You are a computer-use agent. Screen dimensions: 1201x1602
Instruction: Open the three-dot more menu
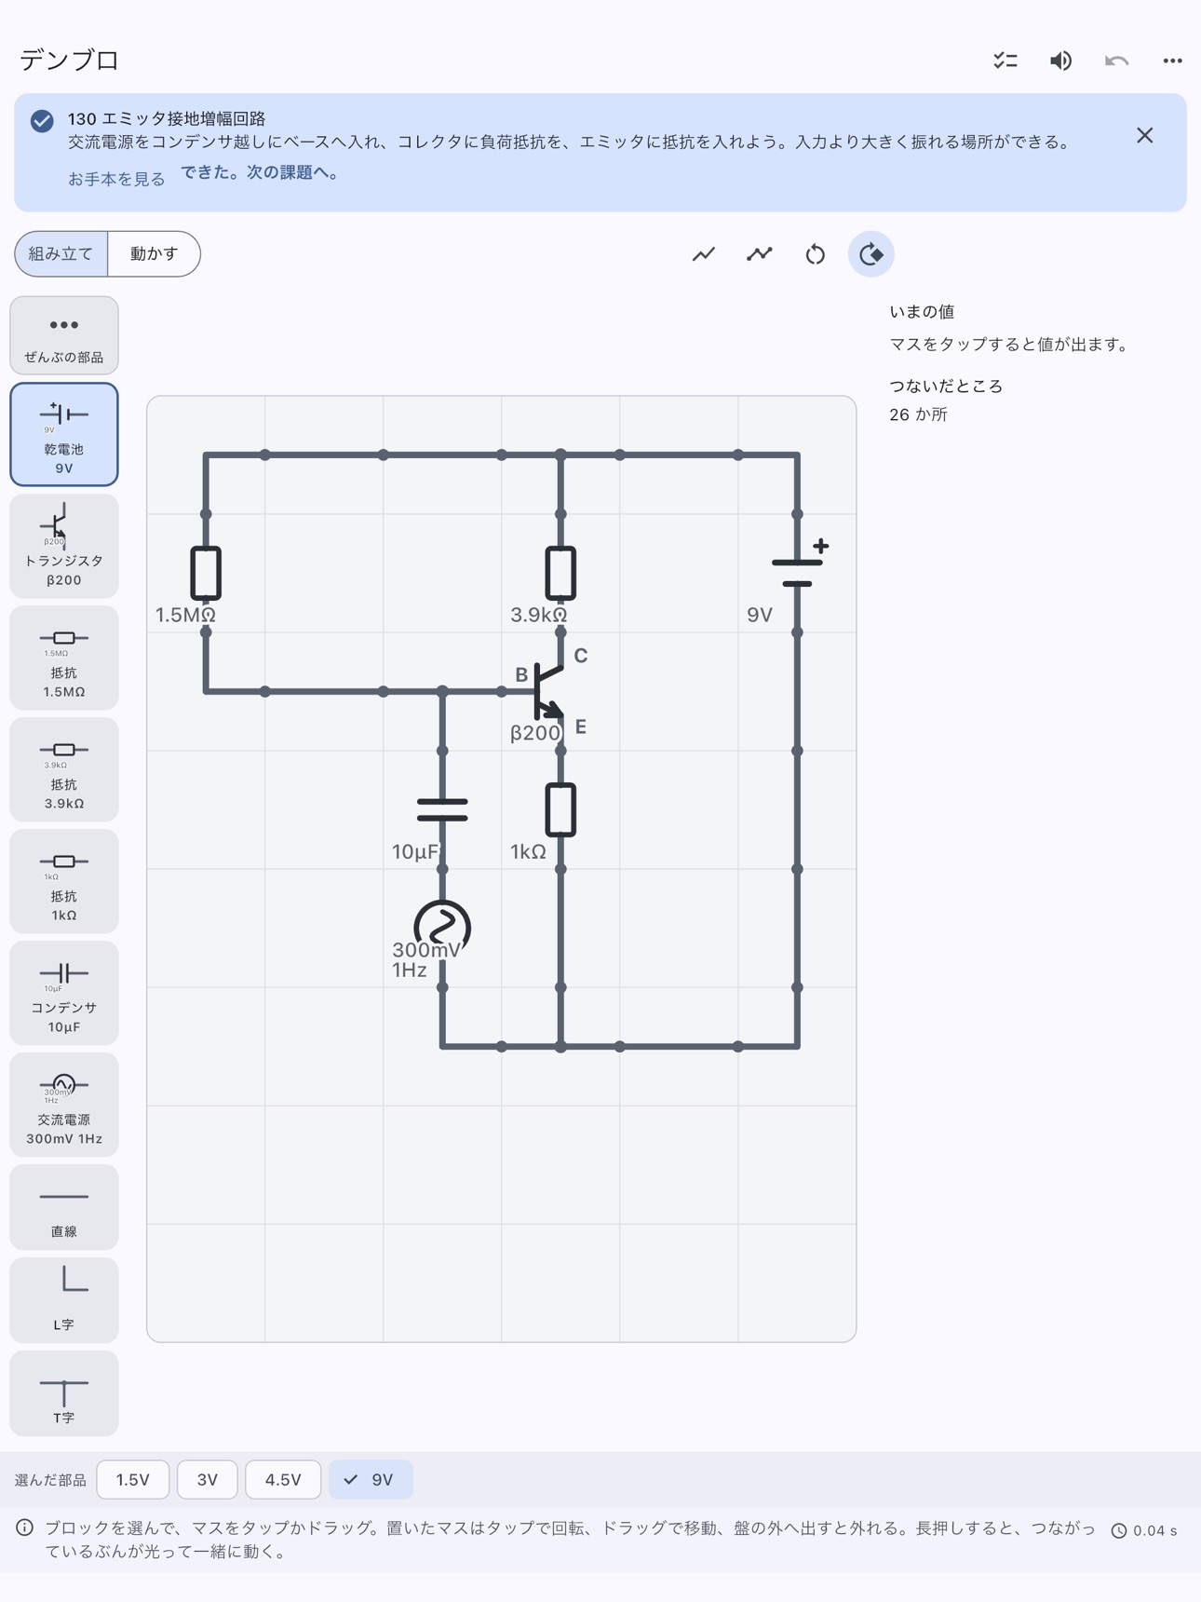[1172, 61]
